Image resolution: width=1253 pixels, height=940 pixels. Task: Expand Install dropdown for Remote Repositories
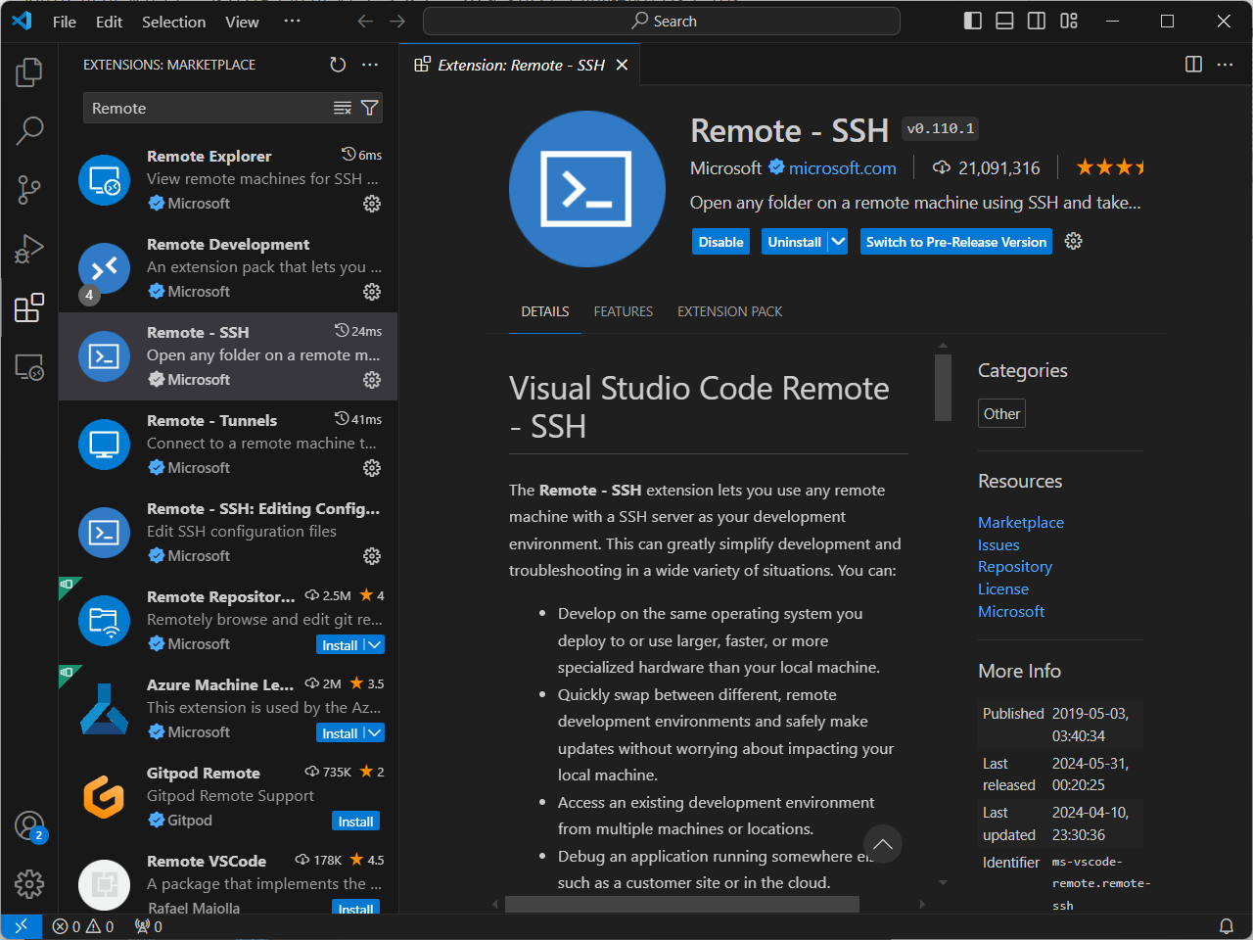[x=374, y=645]
